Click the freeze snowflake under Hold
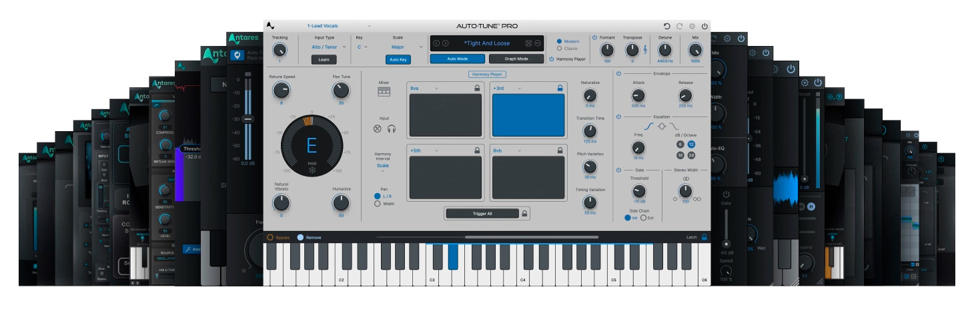 tap(312, 169)
